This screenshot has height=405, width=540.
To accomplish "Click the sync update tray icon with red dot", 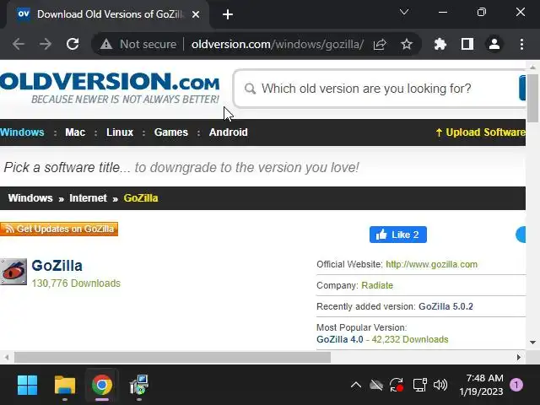I will pyautogui.click(x=397, y=385).
